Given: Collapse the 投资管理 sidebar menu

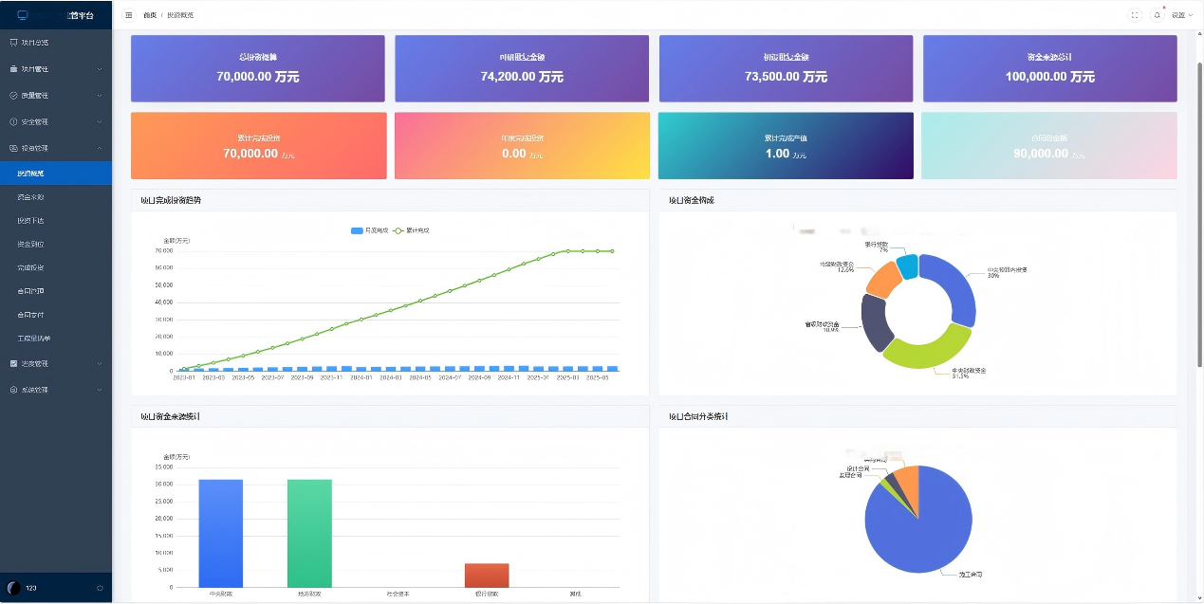Looking at the screenshot, I should 56,148.
